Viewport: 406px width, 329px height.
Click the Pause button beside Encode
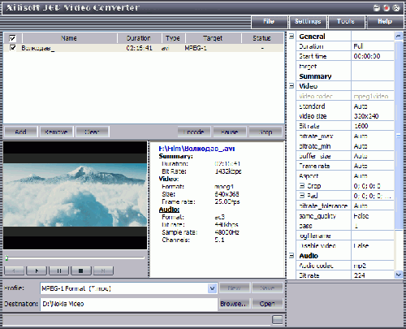click(230, 132)
